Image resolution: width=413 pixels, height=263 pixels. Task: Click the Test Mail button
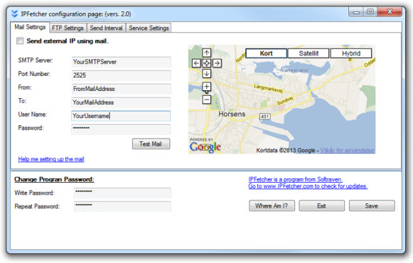pyautogui.click(x=151, y=144)
